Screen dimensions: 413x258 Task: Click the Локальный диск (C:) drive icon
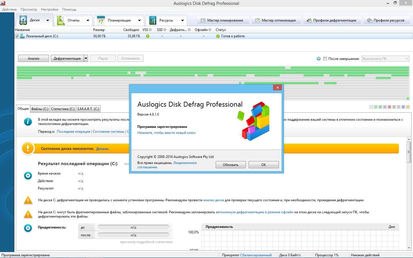point(22,36)
